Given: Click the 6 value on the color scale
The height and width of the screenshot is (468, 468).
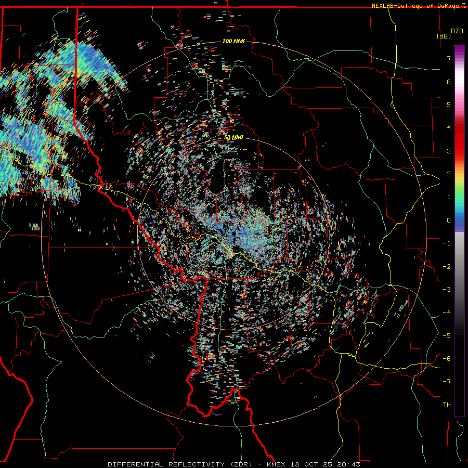Looking at the screenshot, I should 449,82.
